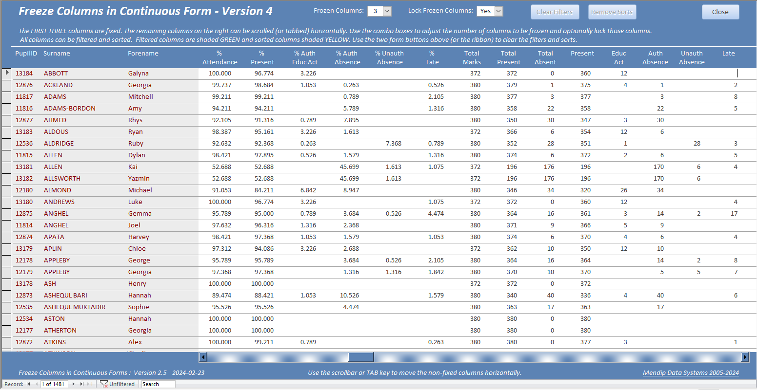Click the Surname column header

tap(57, 54)
